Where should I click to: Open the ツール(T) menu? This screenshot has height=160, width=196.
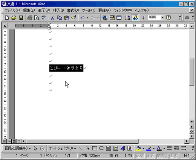click(89, 10)
